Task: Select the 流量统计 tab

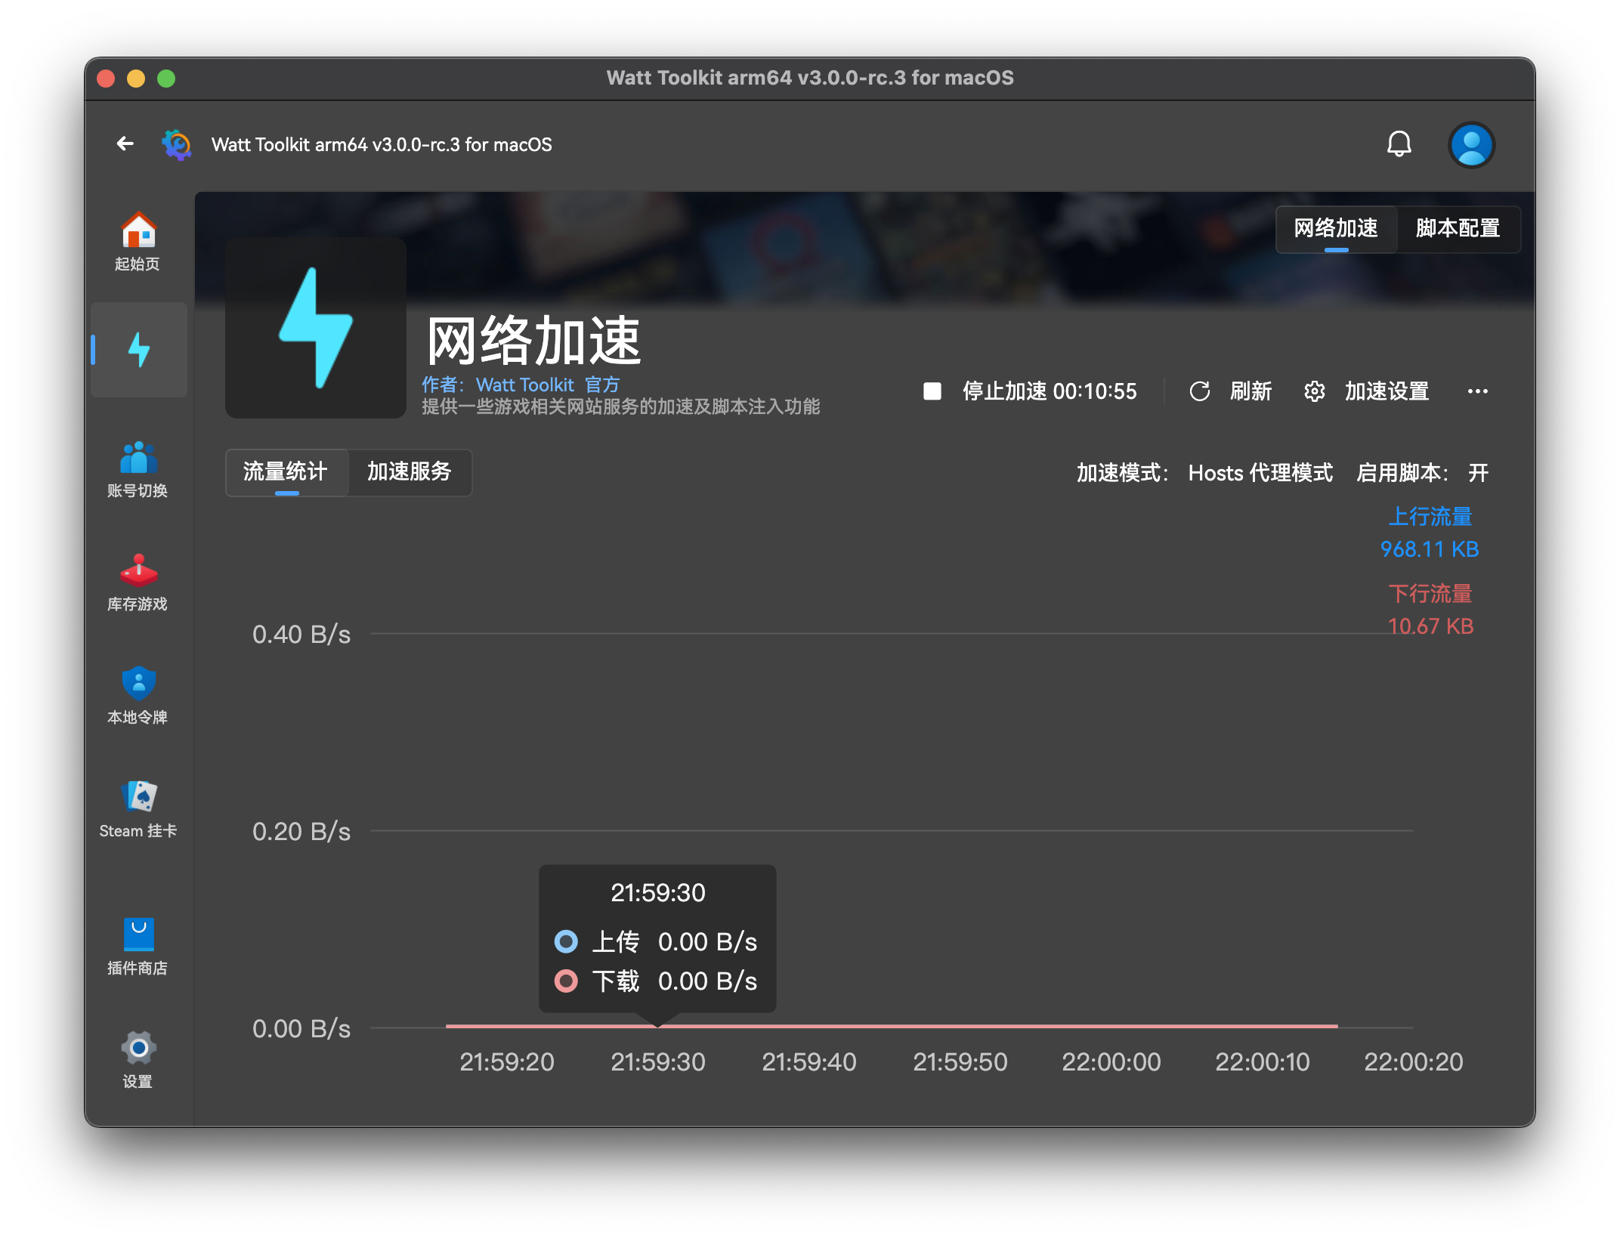Action: (286, 472)
